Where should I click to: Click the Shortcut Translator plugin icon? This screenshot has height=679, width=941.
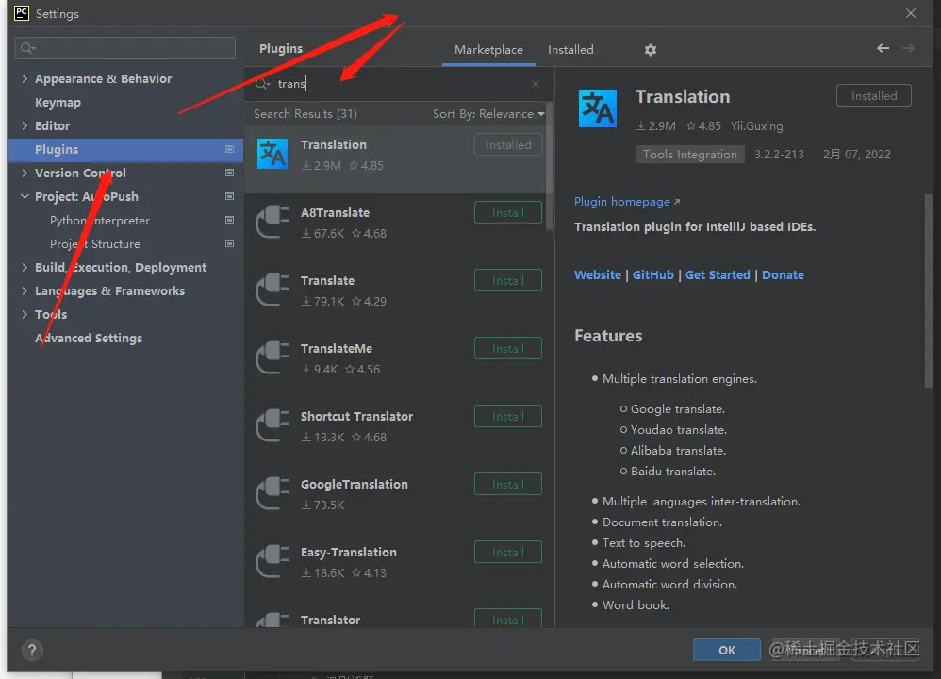click(272, 425)
